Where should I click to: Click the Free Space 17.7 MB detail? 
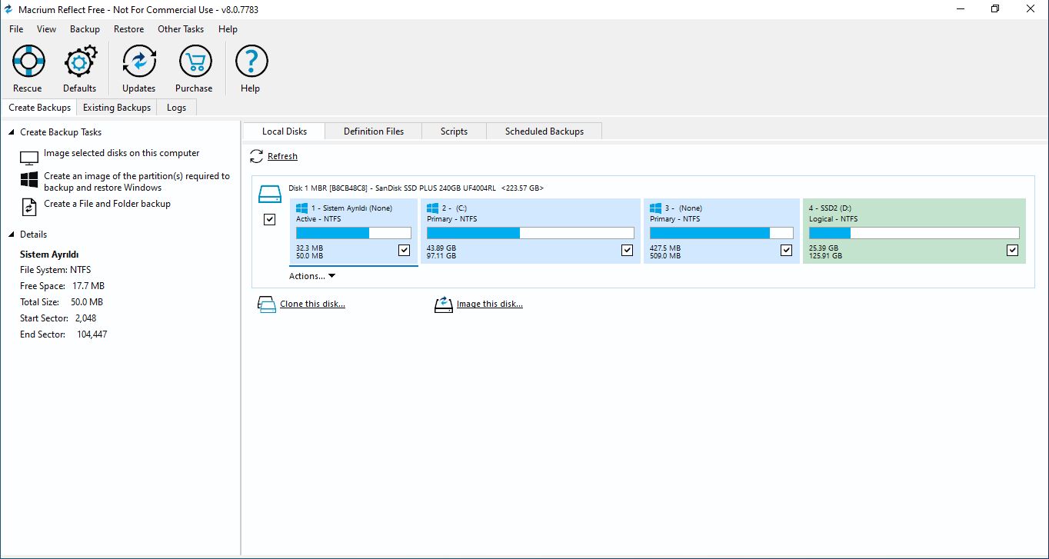tap(62, 286)
